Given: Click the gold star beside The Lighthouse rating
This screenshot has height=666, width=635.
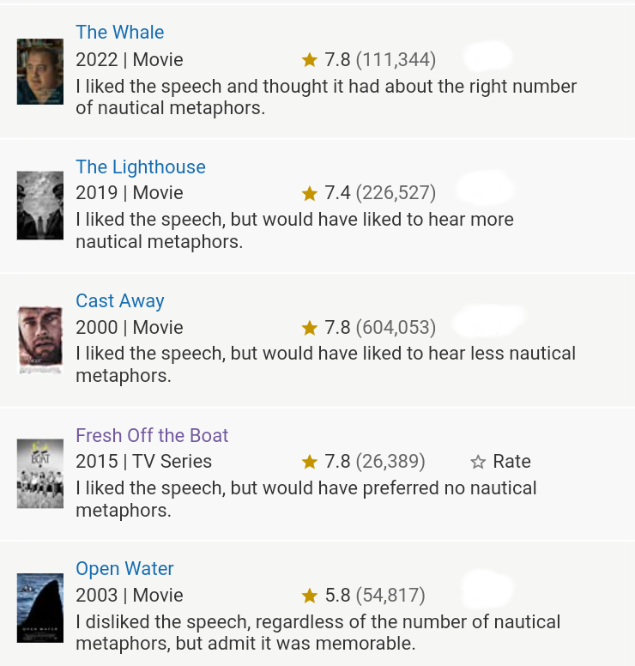Looking at the screenshot, I should pyautogui.click(x=310, y=194).
